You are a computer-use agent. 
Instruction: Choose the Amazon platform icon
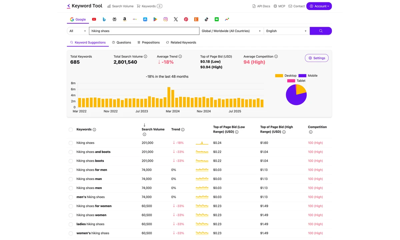[125, 19]
